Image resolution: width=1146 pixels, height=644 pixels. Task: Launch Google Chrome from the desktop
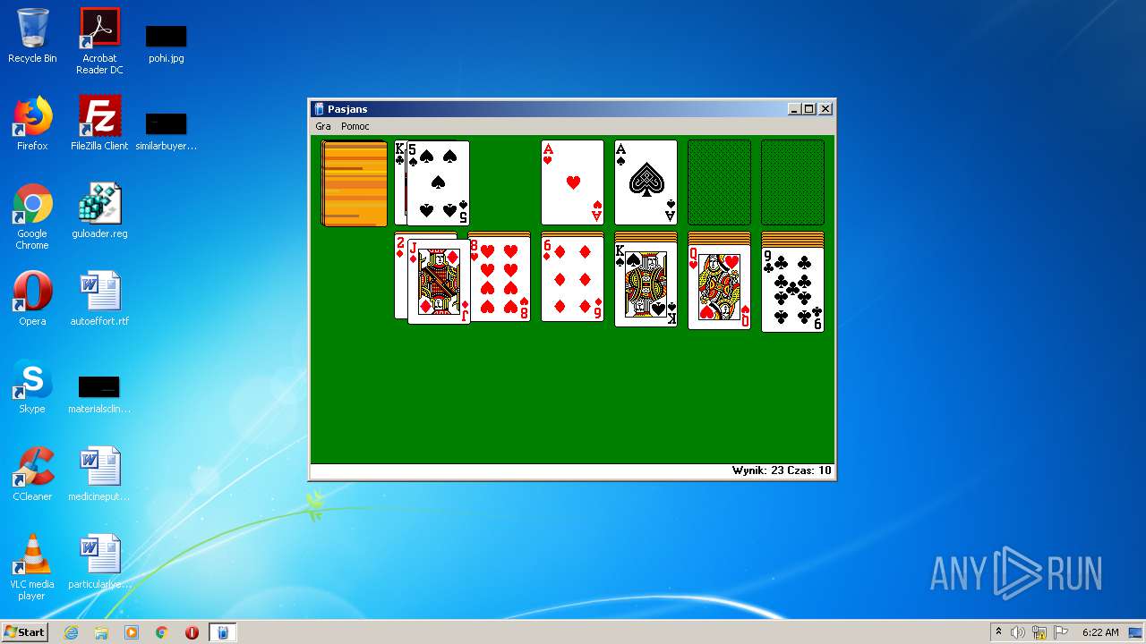(32, 216)
